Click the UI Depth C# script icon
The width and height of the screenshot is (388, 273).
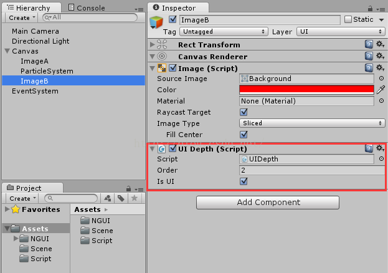click(162, 148)
